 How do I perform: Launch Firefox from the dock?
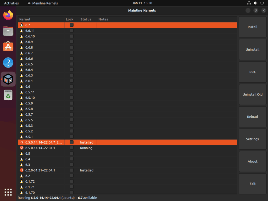(8, 15)
